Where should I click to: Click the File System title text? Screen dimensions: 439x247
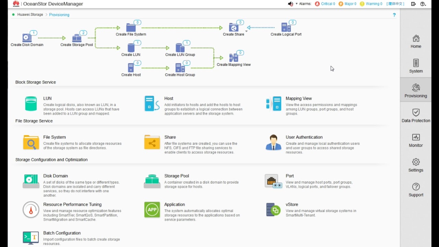click(x=55, y=137)
